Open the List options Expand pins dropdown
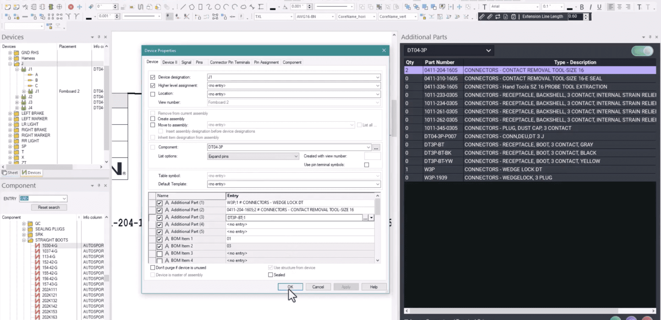 tap(296, 156)
